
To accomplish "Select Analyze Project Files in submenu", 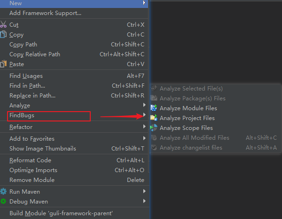I will (x=215, y=118).
